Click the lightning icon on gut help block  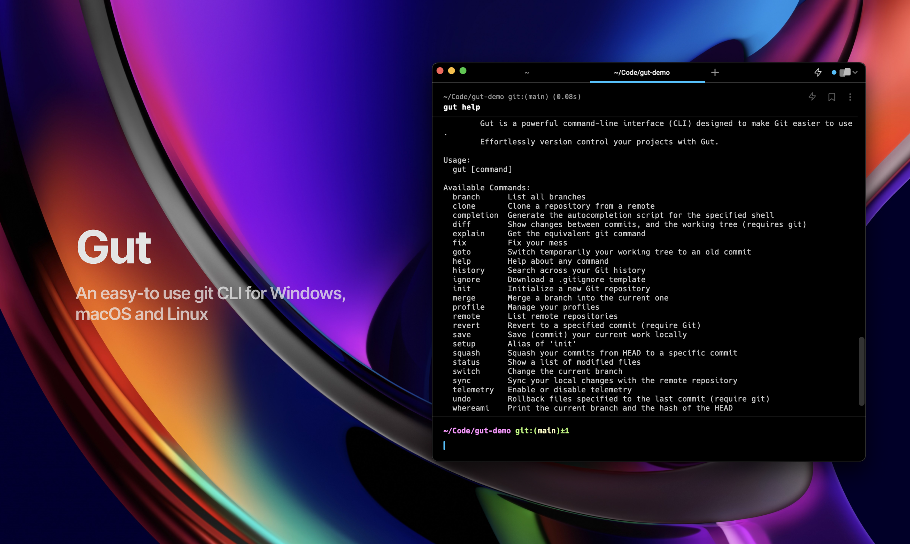[812, 96]
